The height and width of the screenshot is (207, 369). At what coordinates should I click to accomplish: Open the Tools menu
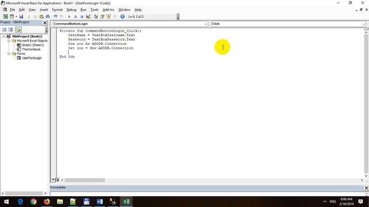(95, 10)
